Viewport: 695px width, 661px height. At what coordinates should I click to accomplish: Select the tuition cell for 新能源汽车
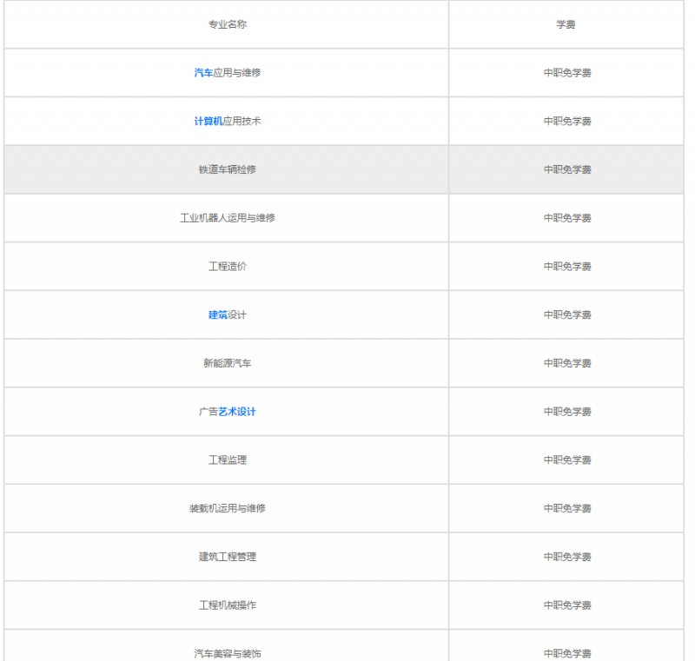567,363
